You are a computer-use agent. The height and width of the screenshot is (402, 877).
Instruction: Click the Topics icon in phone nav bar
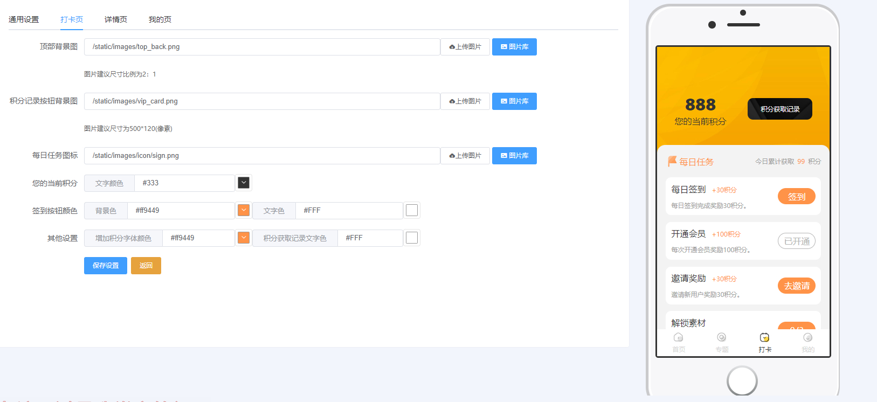click(x=721, y=338)
